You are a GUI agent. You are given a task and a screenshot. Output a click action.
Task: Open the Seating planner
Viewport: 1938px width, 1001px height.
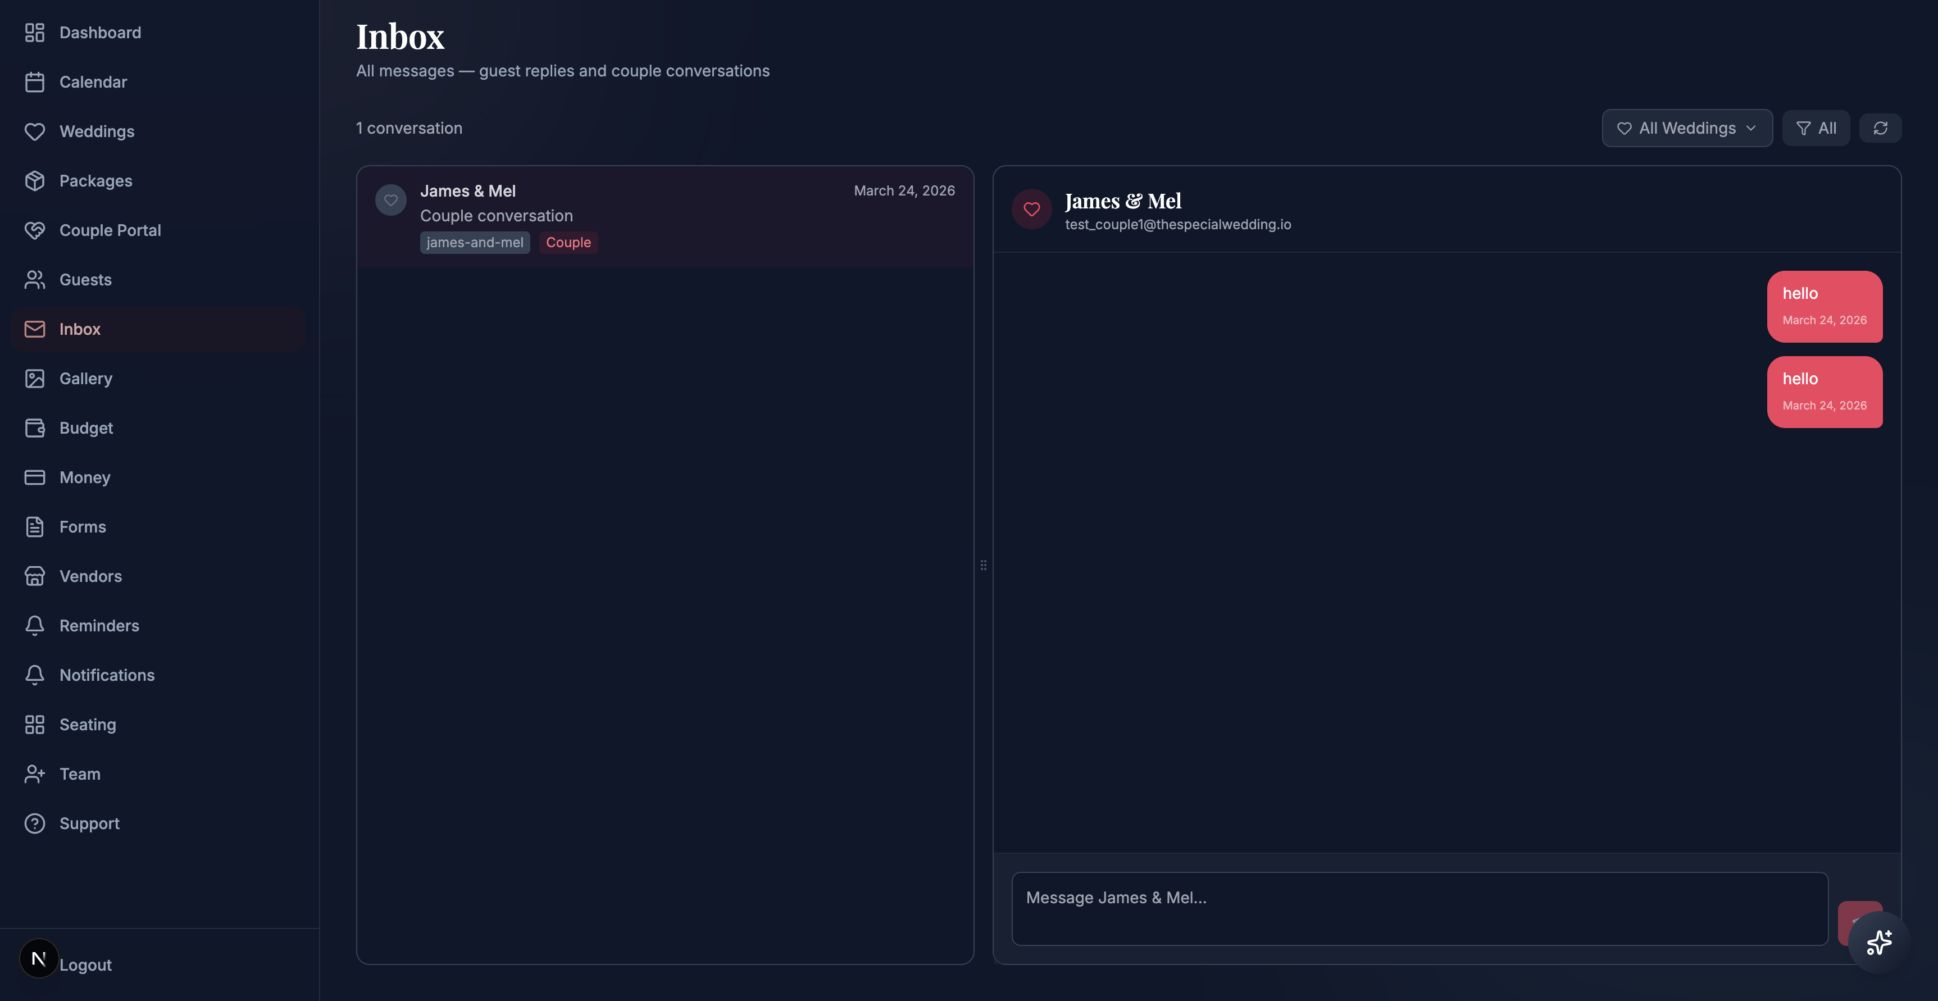coord(87,724)
